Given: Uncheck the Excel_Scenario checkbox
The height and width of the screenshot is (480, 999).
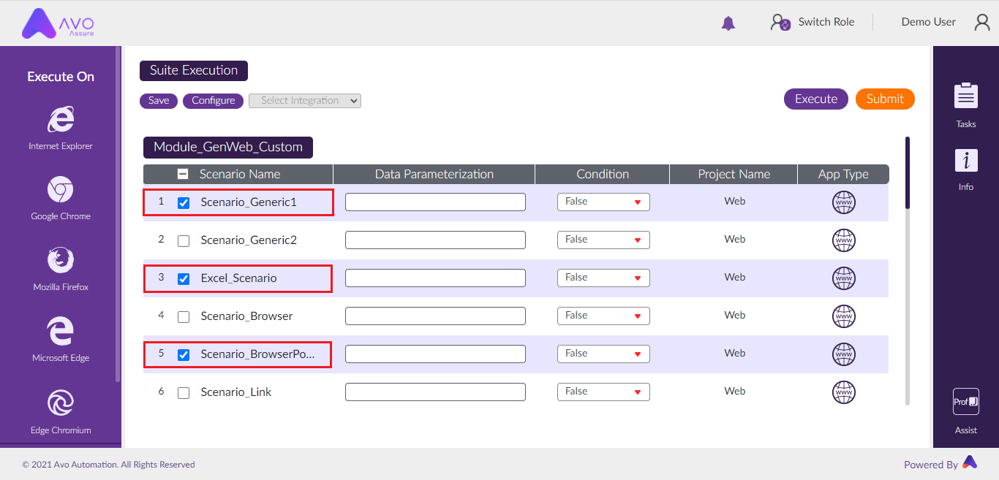Looking at the screenshot, I should coord(184,279).
